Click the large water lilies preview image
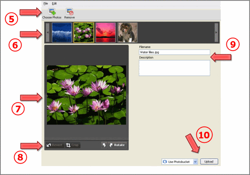 (x=86, y=95)
